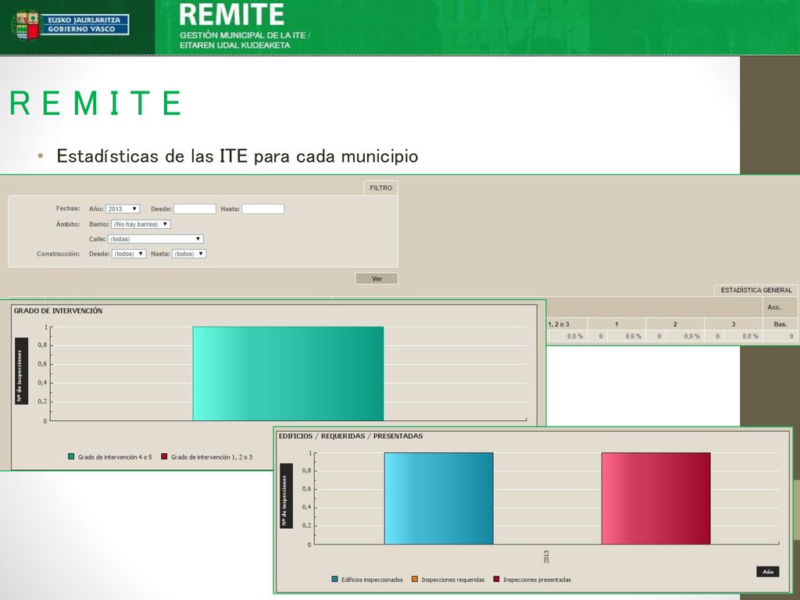Click the 'GRADO DE INTERVENCIÓN' chart title
This screenshot has height=600, width=800.
tap(58, 311)
